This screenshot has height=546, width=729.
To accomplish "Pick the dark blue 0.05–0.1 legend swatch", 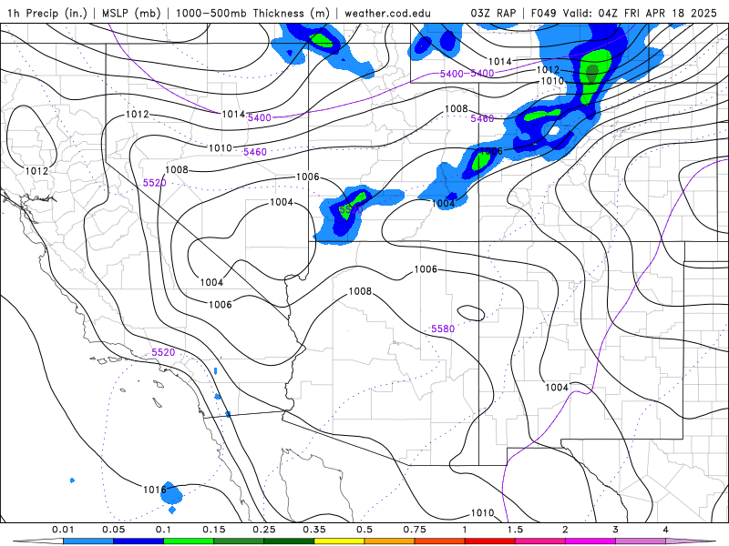I will [139, 541].
